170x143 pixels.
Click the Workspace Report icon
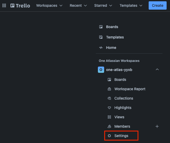(x=109, y=89)
